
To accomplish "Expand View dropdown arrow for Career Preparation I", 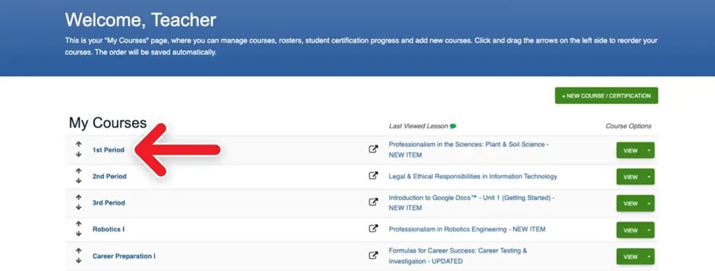I will coord(649,257).
